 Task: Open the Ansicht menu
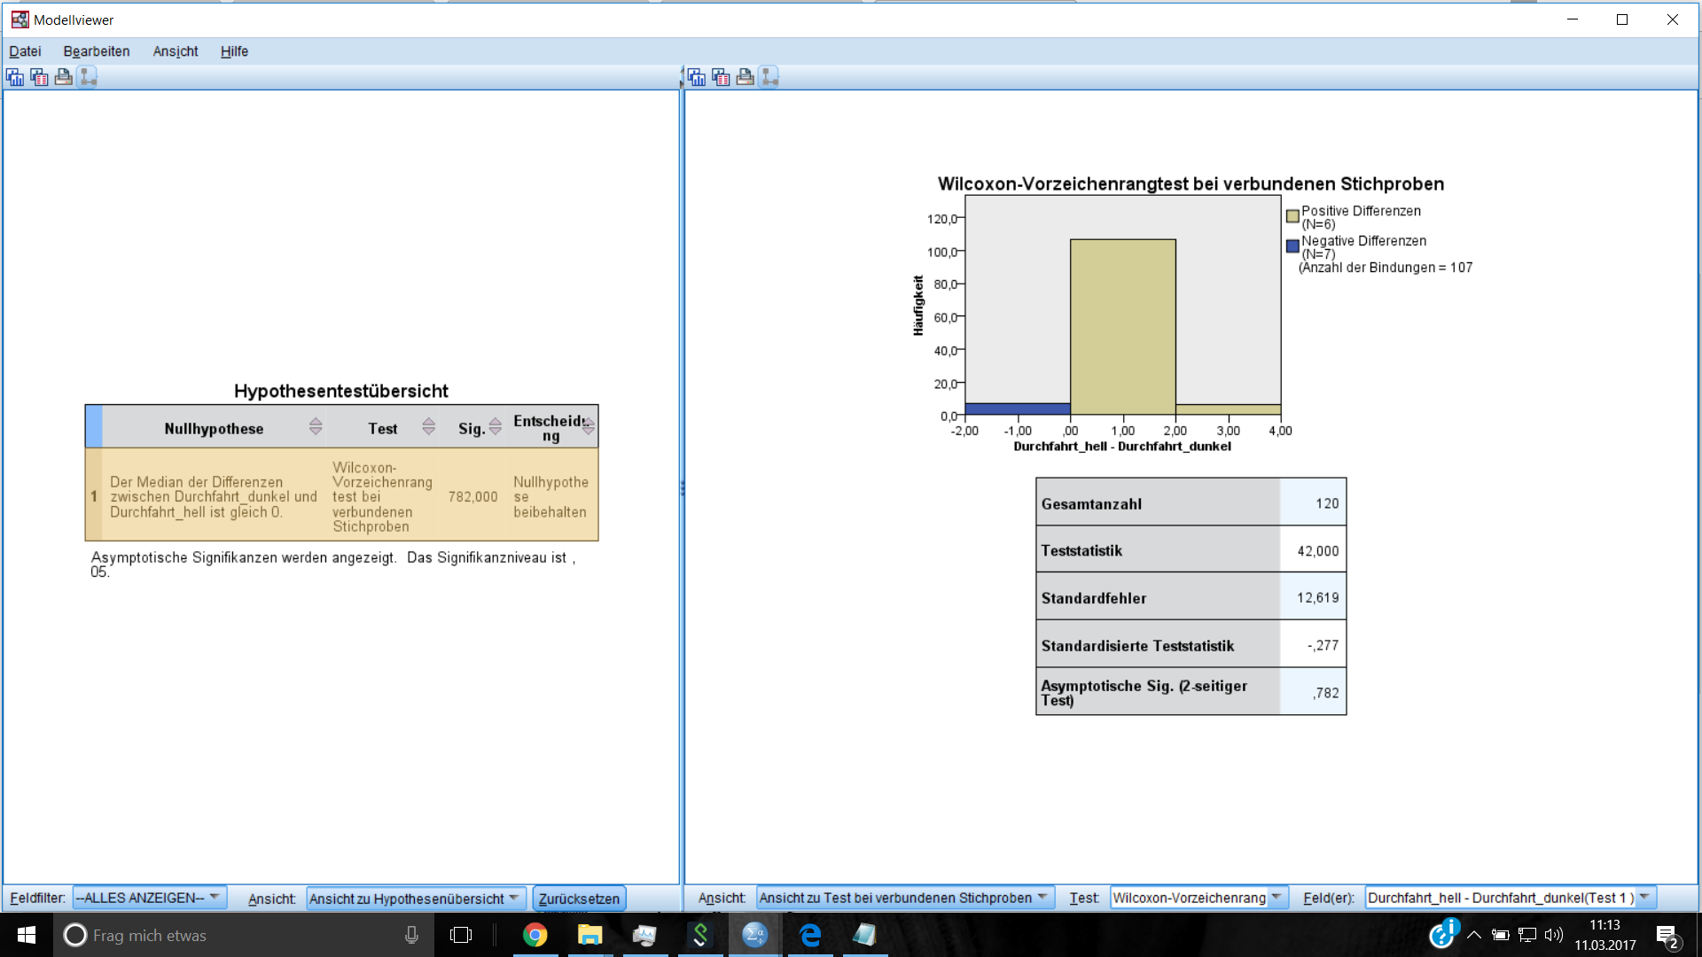[176, 51]
